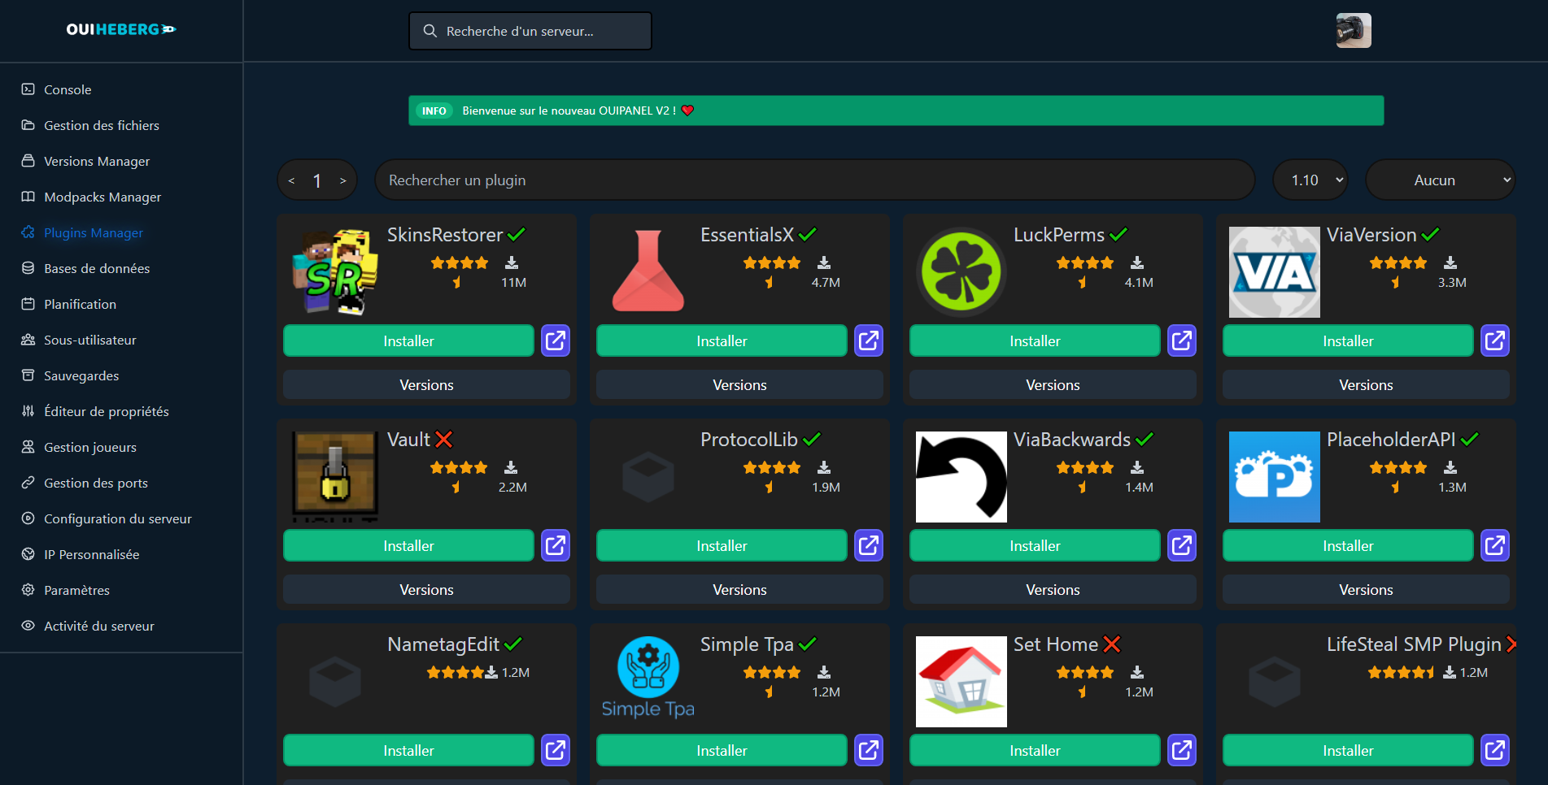
Task: Open external link for PlaceholderAPI plugin
Action: tap(1495, 545)
